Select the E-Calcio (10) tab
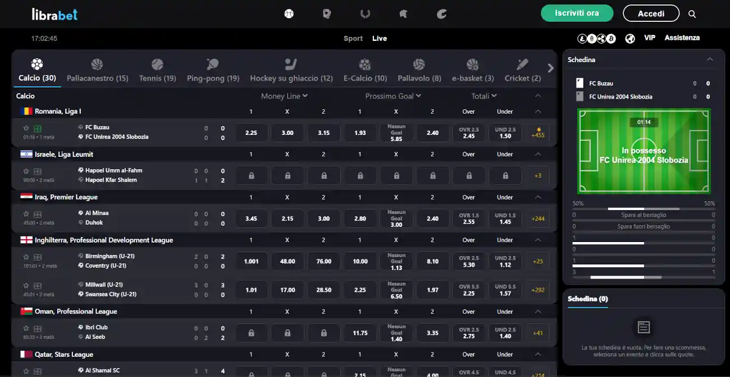730x377 pixels. pyautogui.click(x=365, y=71)
